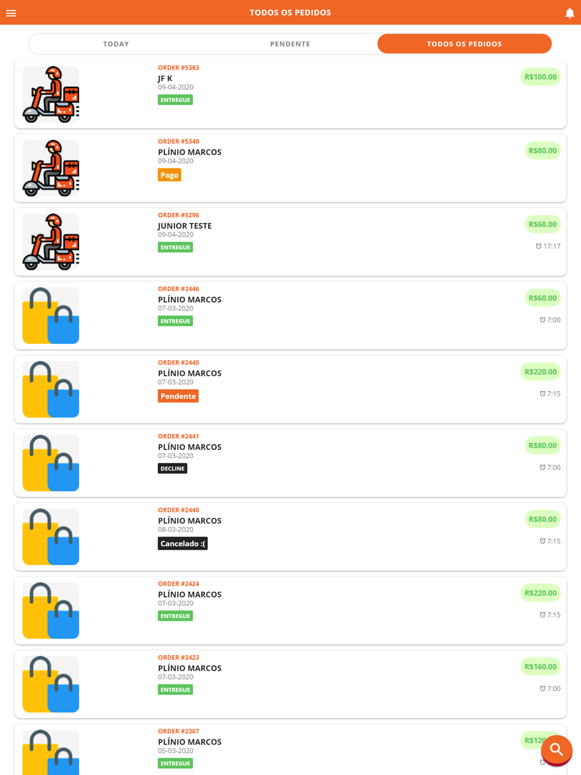Click the R$160.00 price tag
This screenshot has width=581, height=775.
point(540,667)
